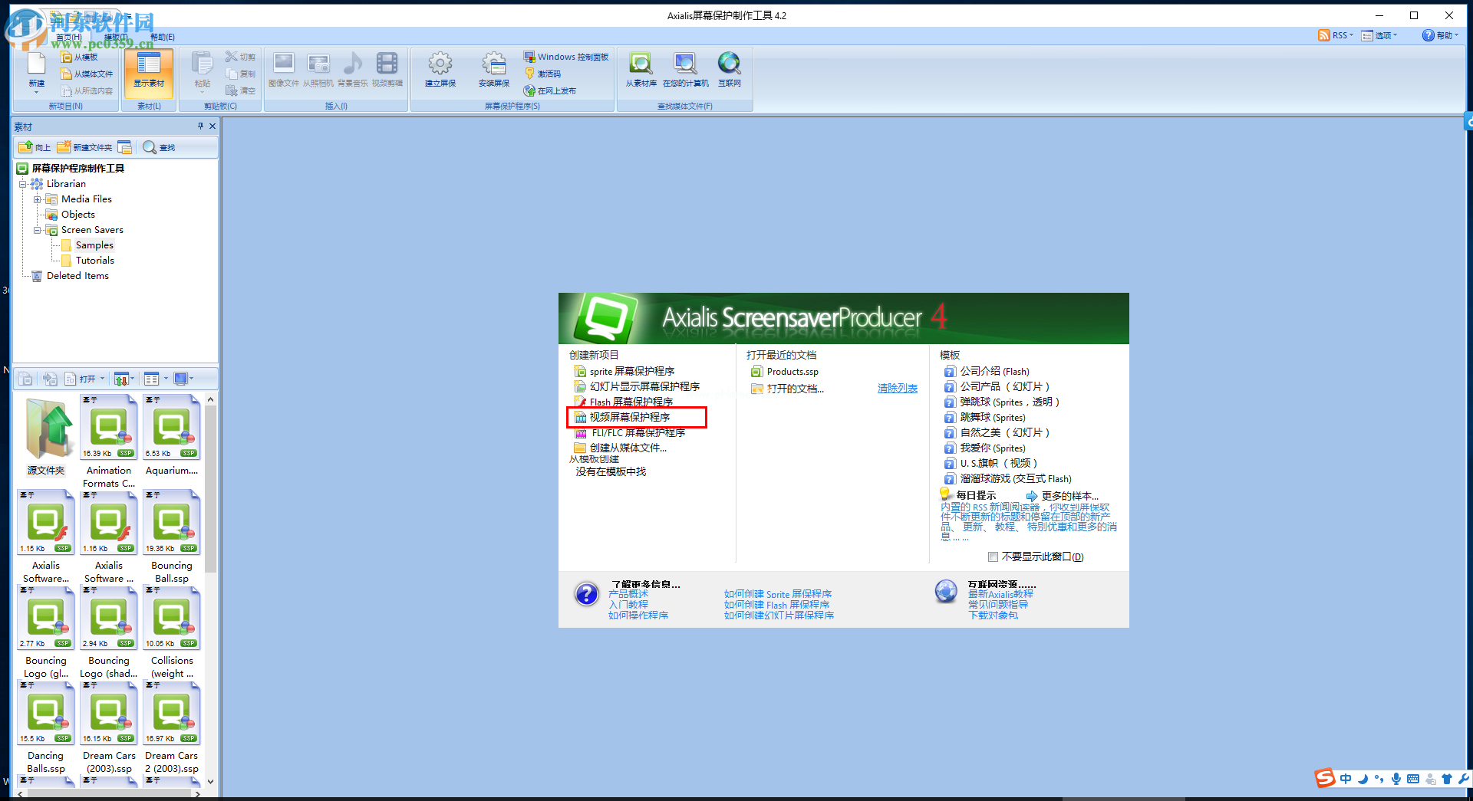Collapse the Screen Savers tree node
The height and width of the screenshot is (801, 1473).
tap(37, 230)
